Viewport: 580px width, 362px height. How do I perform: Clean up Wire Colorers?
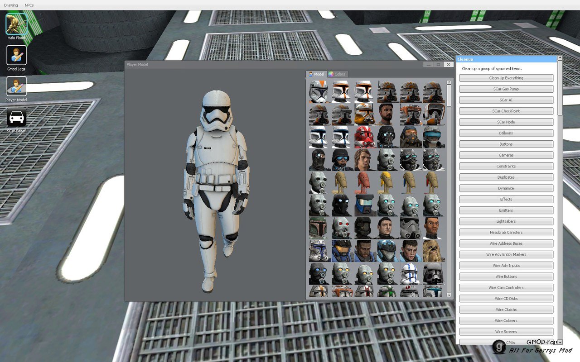click(506, 321)
